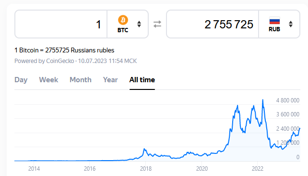Swap currencies with the exchange arrows icon
The width and height of the screenshot is (308, 176).
tap(157, 24)
